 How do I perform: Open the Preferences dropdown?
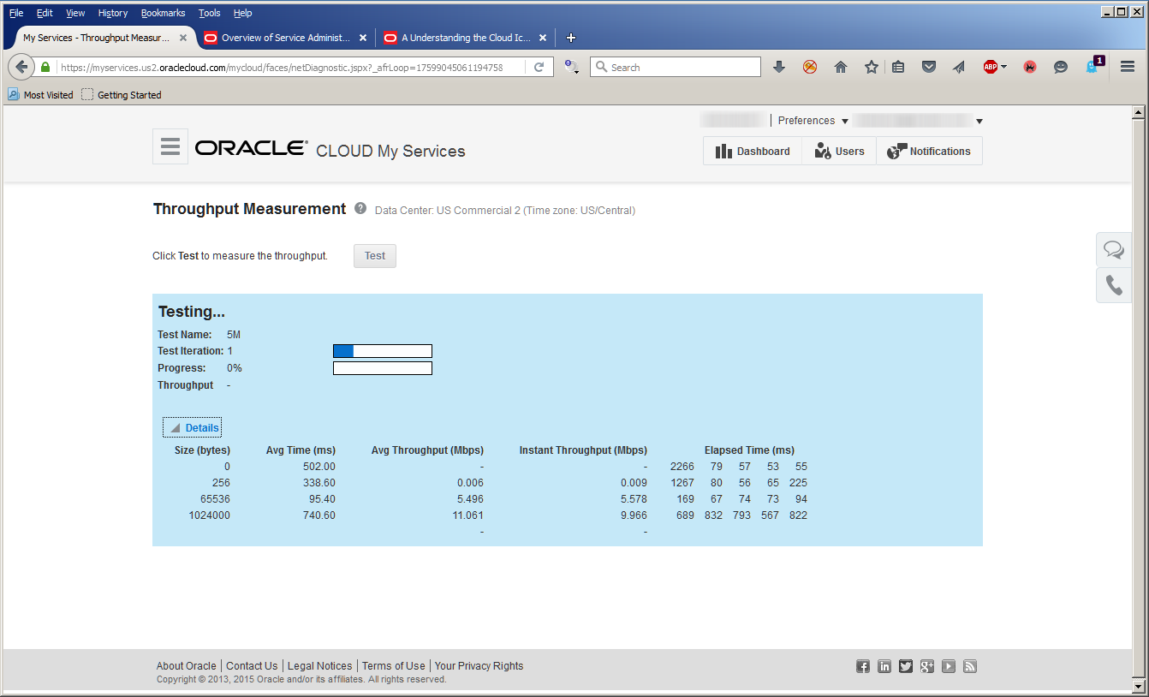coord(813,121)
